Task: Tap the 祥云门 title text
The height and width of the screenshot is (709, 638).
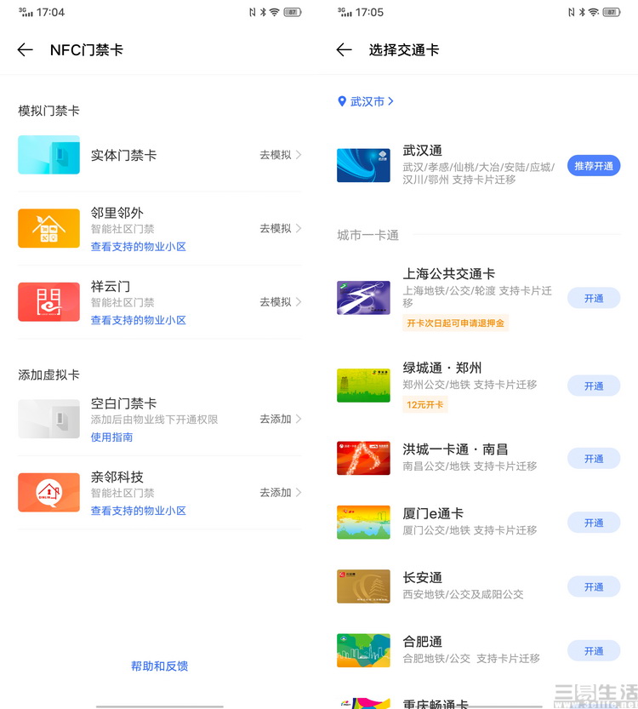Action: pyautogui.click(x=111, y=286)
